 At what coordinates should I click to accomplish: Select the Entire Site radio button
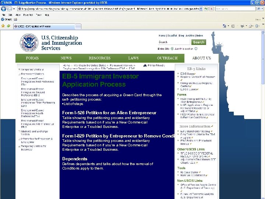tap(172, 49)
